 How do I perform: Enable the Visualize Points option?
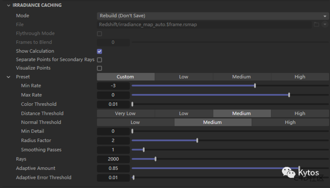pyautogui.click(x=99, y=68)
